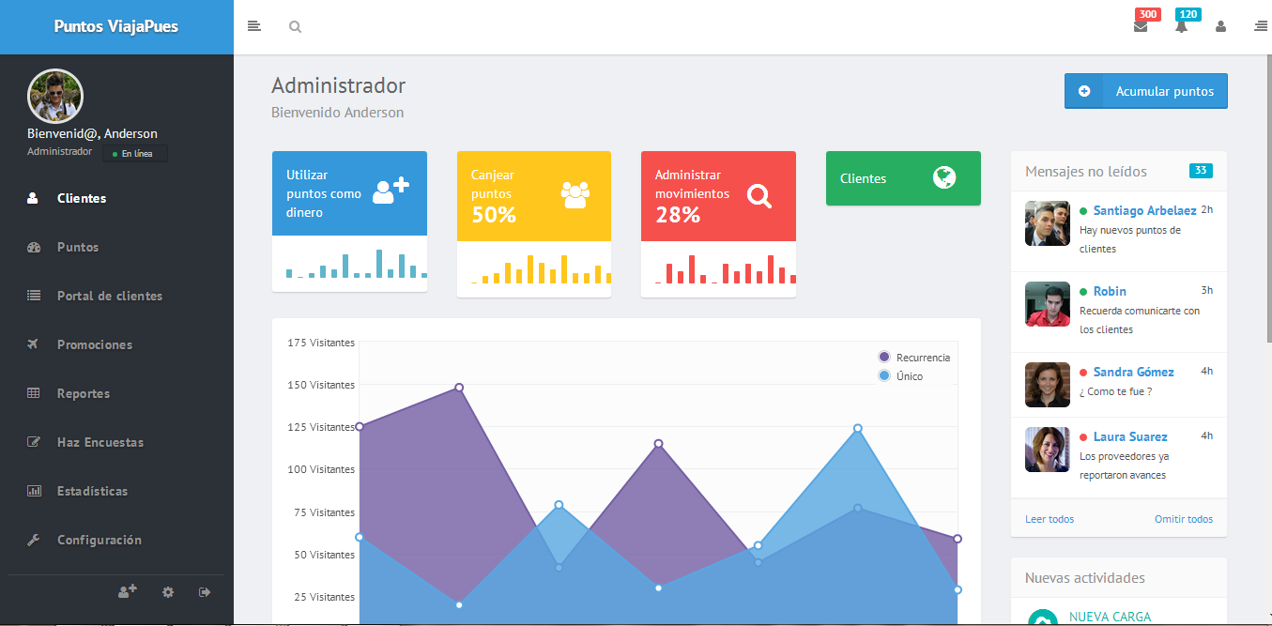Click the person icon beside Clientes
1272x626 pixels.
click(x=34, y=198)
